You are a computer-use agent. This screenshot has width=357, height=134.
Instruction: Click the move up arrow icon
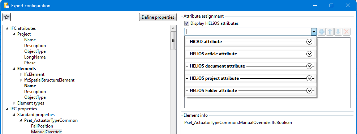tap(330, 32)
